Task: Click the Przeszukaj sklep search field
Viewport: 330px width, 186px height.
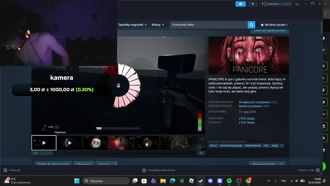Action: pyautogui.click(x=209, y=25)
